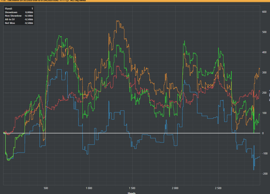
Task: Click the 1 000 hands axis label
Action: coord(89,188)
